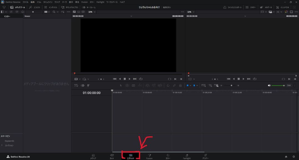This screenshot has height=160, width=299.
Task: Open project settings gear icon
Action: [294, 157]
